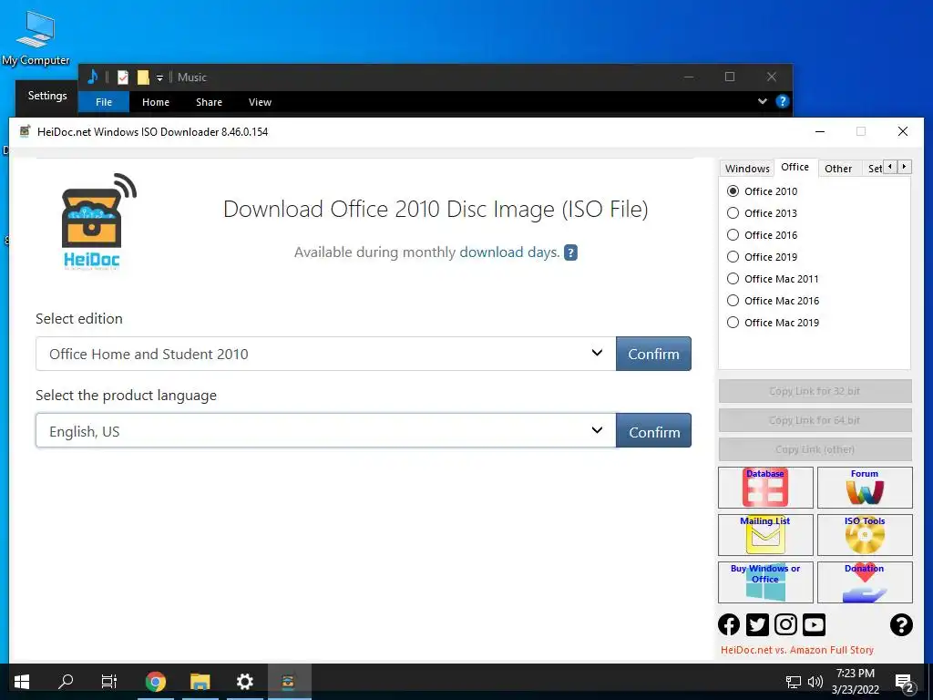Viewport: 933px width, 700px height.
Task: Open the Select edition dropdown
Action: tap(325, 354)
